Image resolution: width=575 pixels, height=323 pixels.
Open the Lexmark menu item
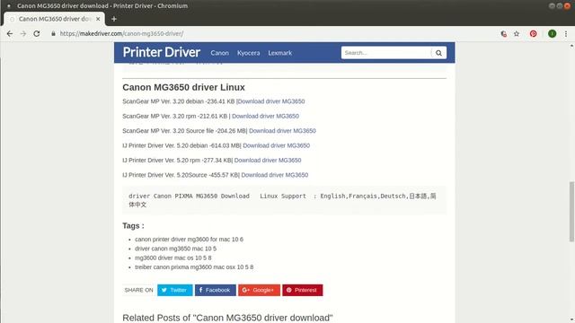tap(279, 53)
